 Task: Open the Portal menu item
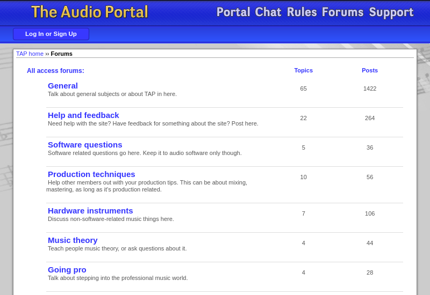tap(233, 12)
